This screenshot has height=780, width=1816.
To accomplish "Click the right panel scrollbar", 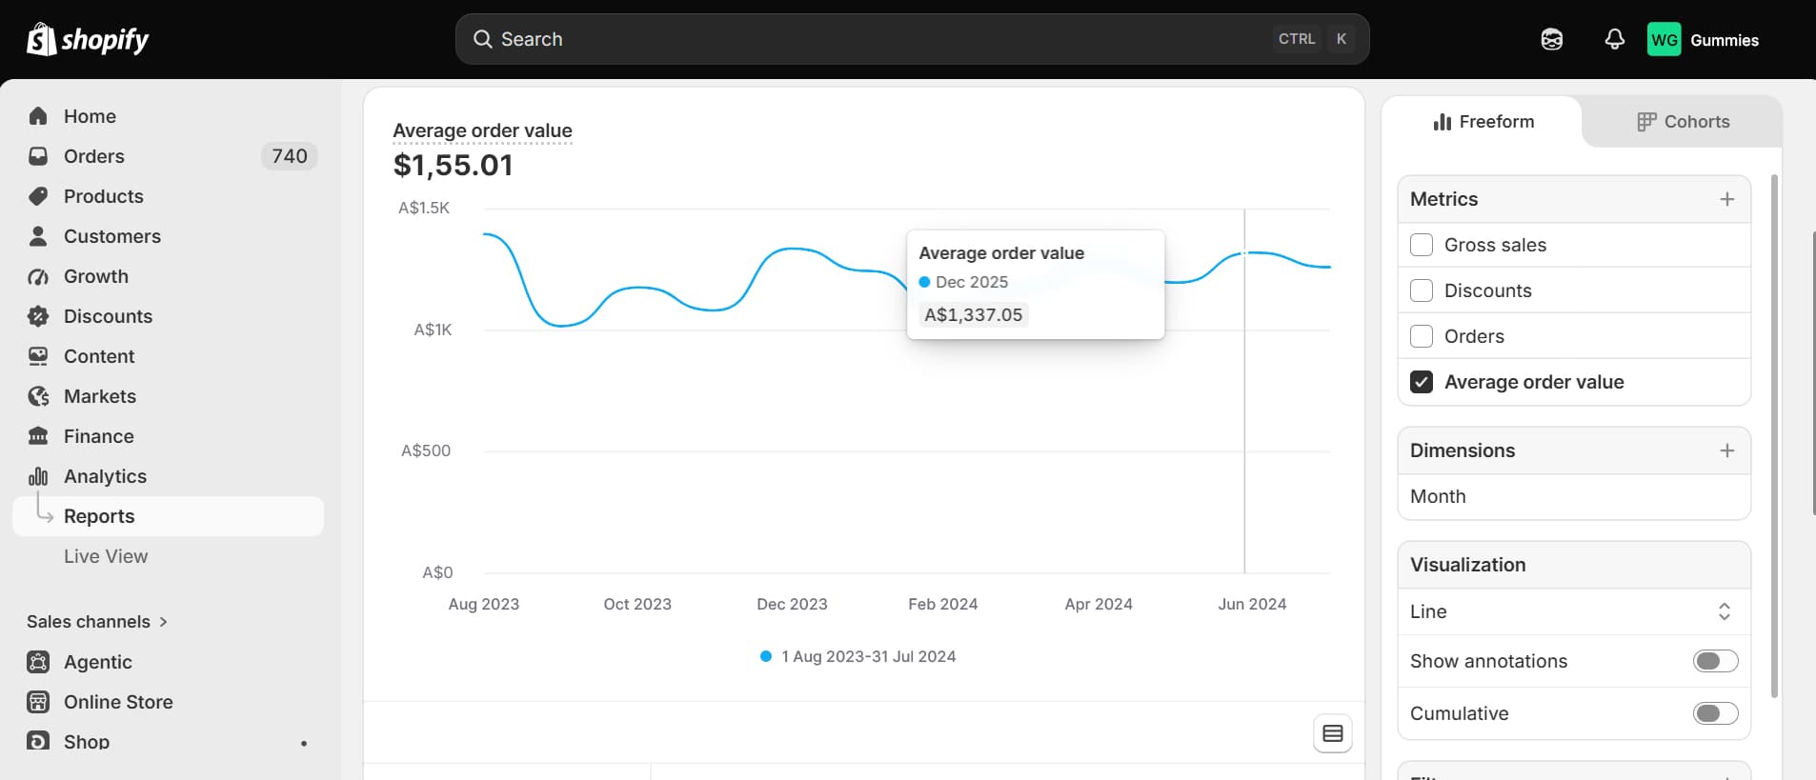I will pyautogui.click(x=1773, y=435).
